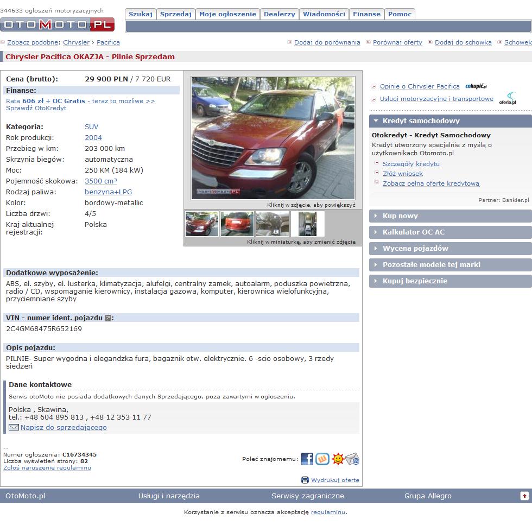The image size is (532, 526).
Task: Expand the Kupuj bezpiecznie panel
Action: (x=450, y=281)
